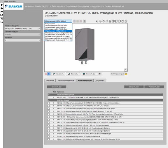Open Воздух-вода in breadcrumb
Viewport: 168px width, 148px height.
[97, 6]
